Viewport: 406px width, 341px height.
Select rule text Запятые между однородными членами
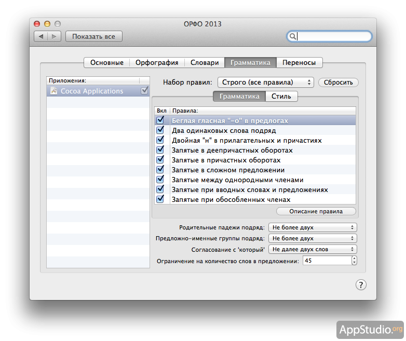237,180
